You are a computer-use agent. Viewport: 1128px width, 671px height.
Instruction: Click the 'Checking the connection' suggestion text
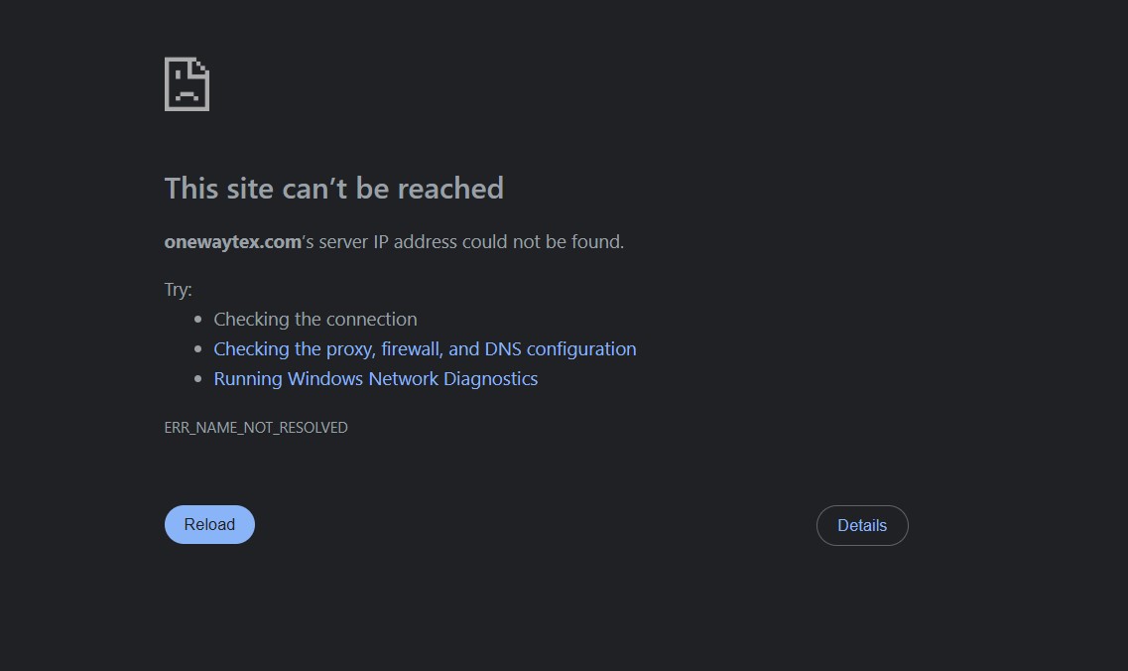tap(315, 319)
